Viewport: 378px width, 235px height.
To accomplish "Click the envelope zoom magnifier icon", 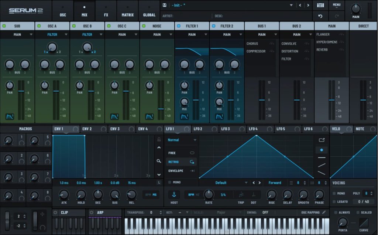I will [159, 161].
